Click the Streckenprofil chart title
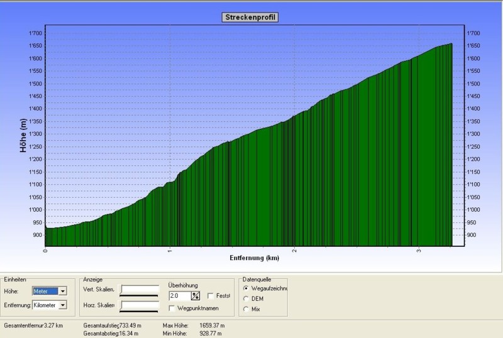Viewport: 503px width, 338px height. click(251, 18)
